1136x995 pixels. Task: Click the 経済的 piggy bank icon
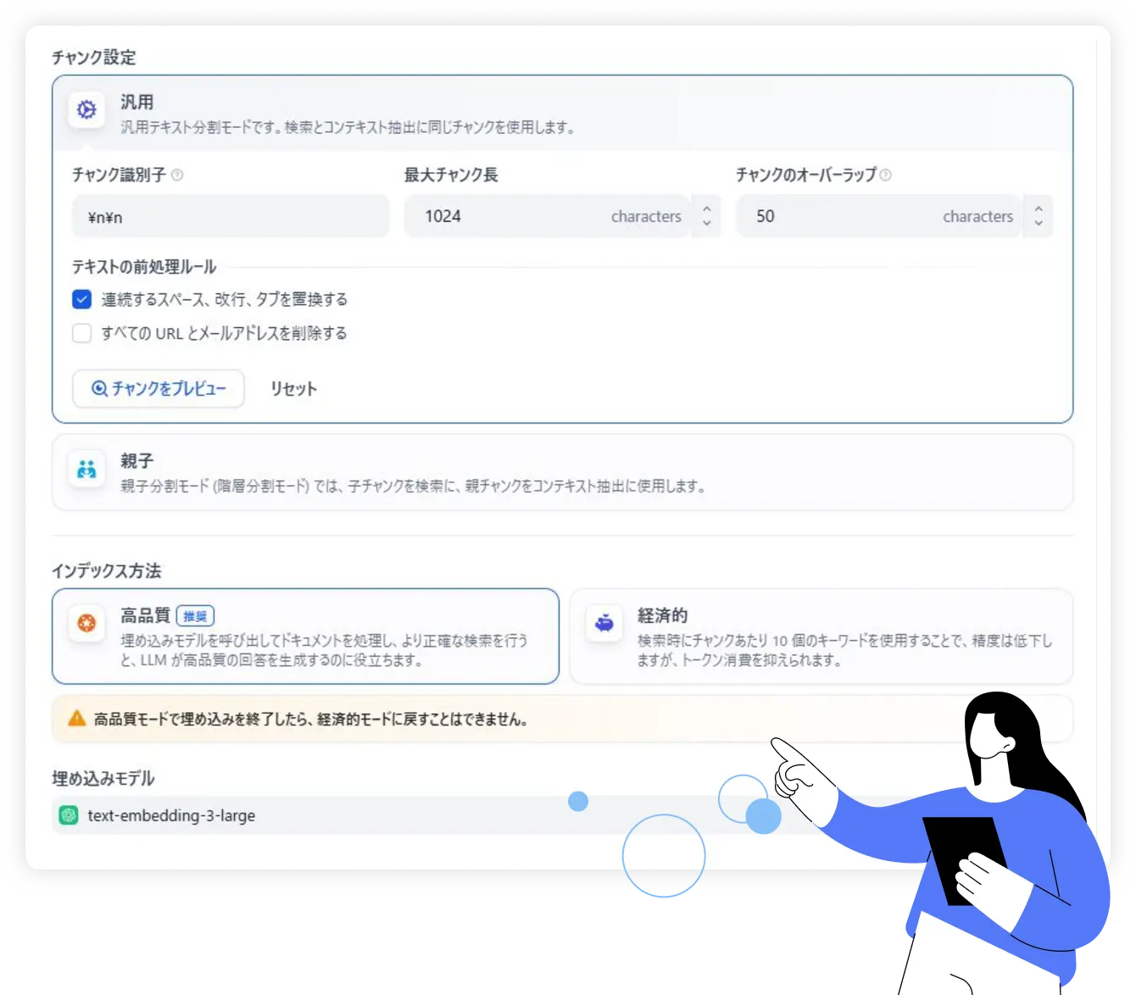(604, 624)
